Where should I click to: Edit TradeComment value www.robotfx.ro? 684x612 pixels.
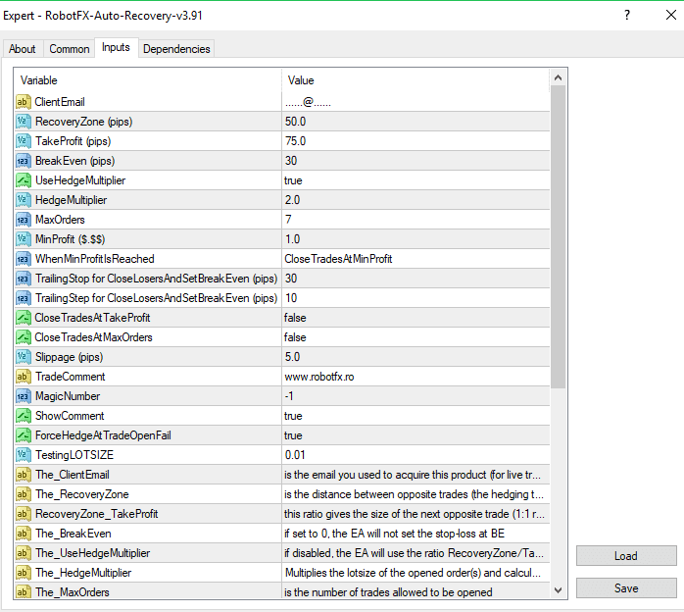[415, 377]
